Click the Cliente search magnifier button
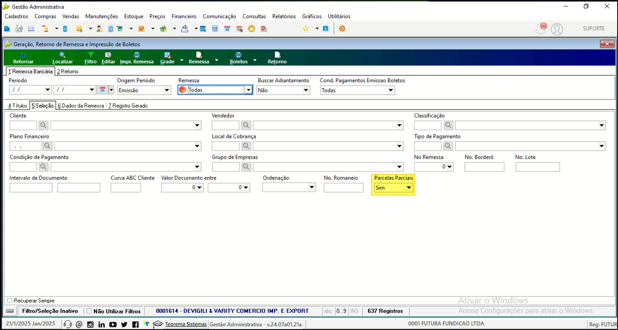 [x=44, y=125]
